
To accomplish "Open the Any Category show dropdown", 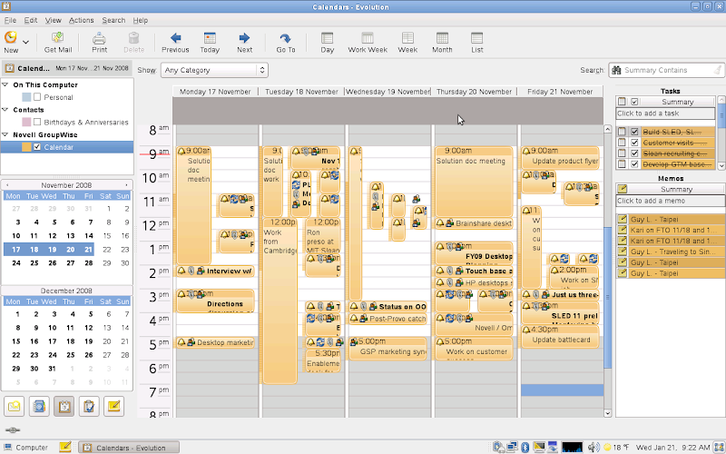I will [214, 70].
